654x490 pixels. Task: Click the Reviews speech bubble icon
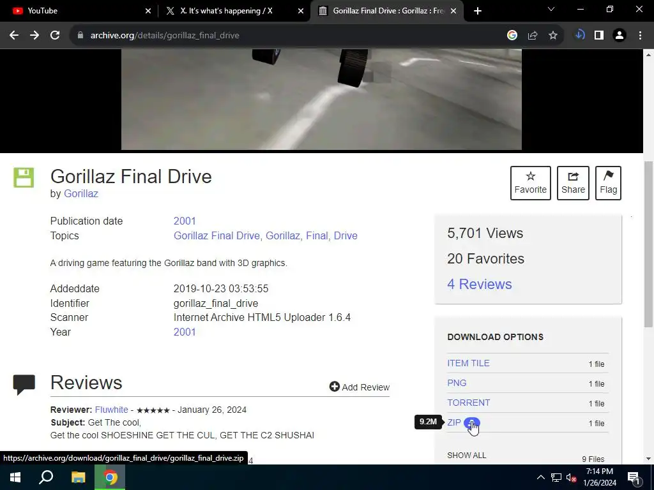pos(24,385)
